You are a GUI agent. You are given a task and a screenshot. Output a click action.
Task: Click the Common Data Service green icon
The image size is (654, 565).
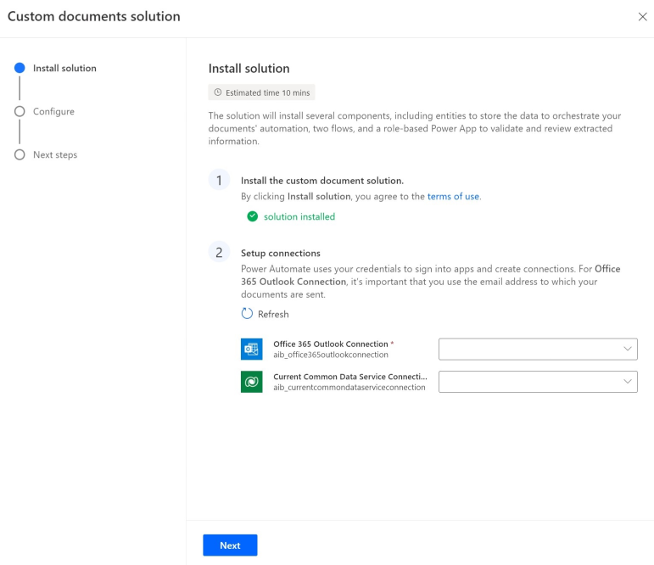coord(252,382)
